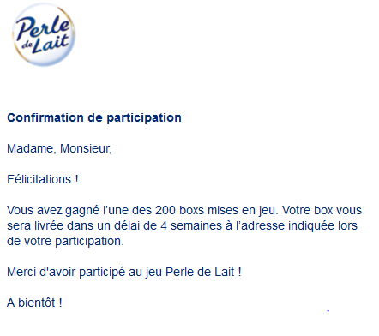This screenshot has width=379, height=336.
Task: Click the word "Perle" in logo
Action: click(44, 27)
